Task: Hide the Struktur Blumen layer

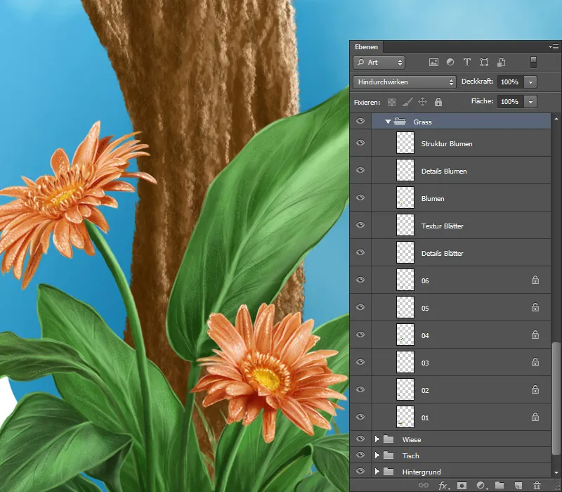Action: (360, 143)
